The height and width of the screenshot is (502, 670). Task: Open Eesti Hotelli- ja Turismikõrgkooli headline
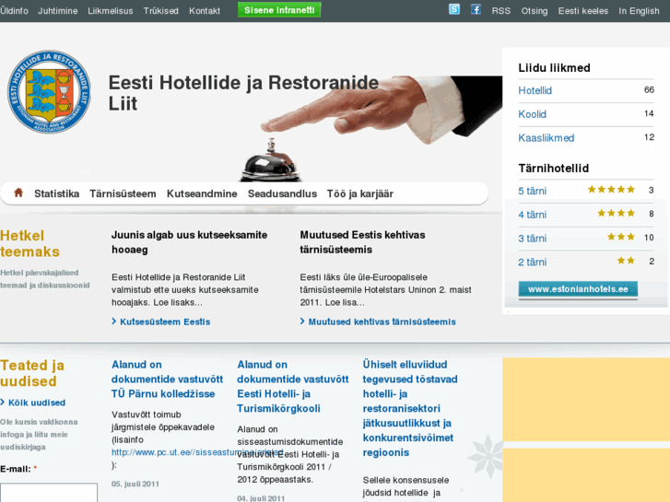point(293,386)
